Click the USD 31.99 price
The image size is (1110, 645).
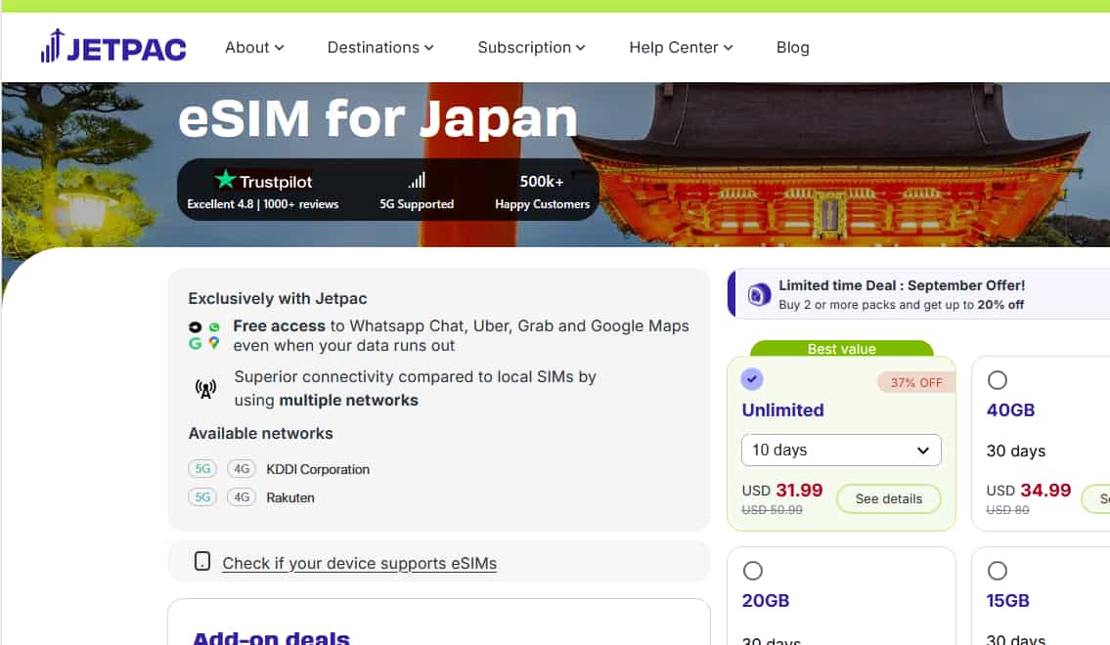coord(782,491)
